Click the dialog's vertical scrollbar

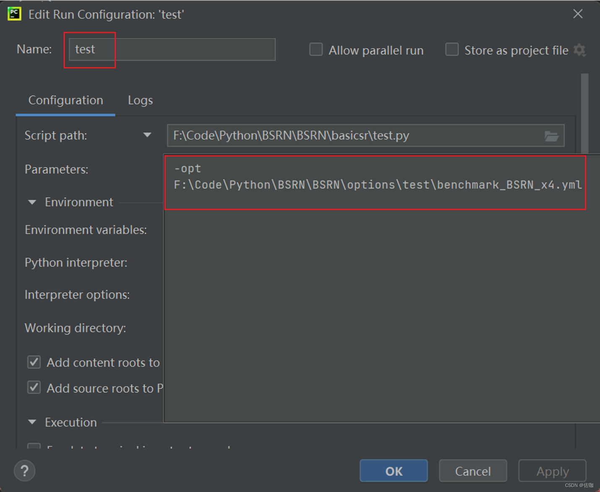click(584, 113)
